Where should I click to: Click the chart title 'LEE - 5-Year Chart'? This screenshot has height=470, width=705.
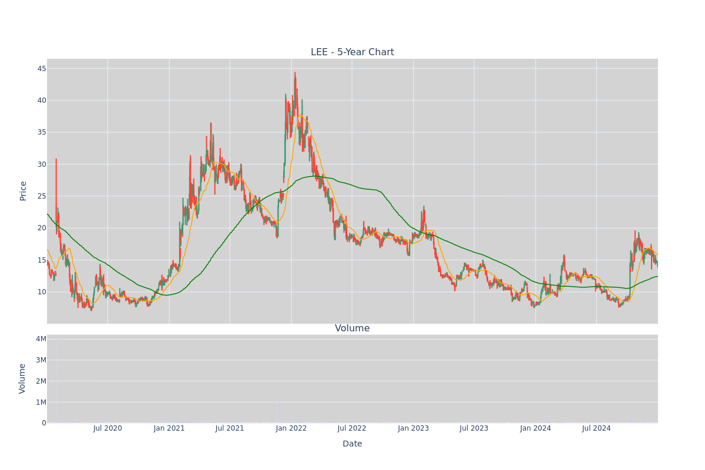click(352, 52)
